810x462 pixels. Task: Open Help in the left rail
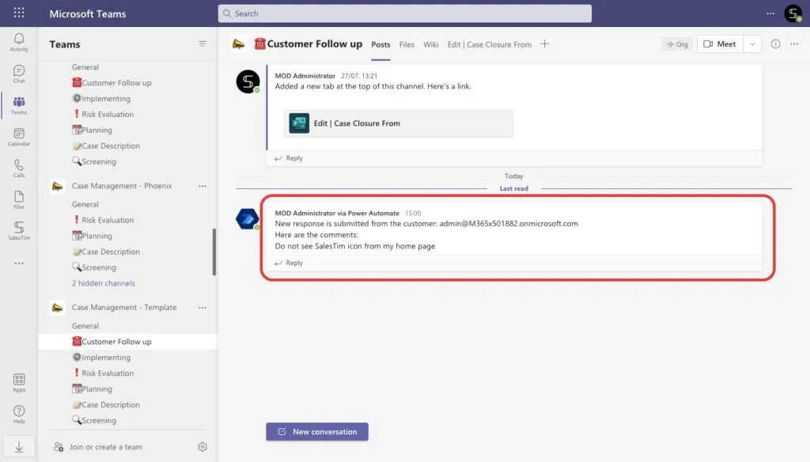[19, 415]
